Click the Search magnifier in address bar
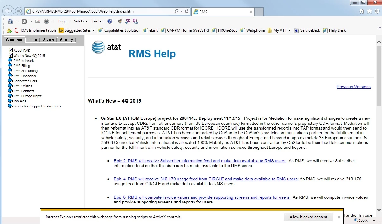 tap(176, 11)
